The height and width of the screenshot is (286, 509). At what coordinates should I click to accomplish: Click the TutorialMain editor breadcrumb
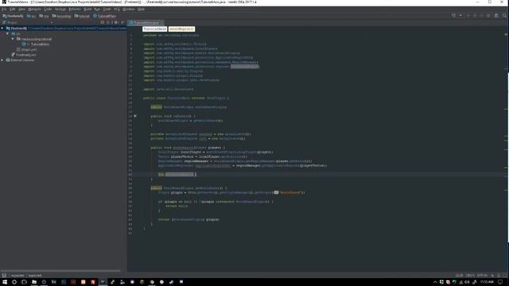(155, 29)
